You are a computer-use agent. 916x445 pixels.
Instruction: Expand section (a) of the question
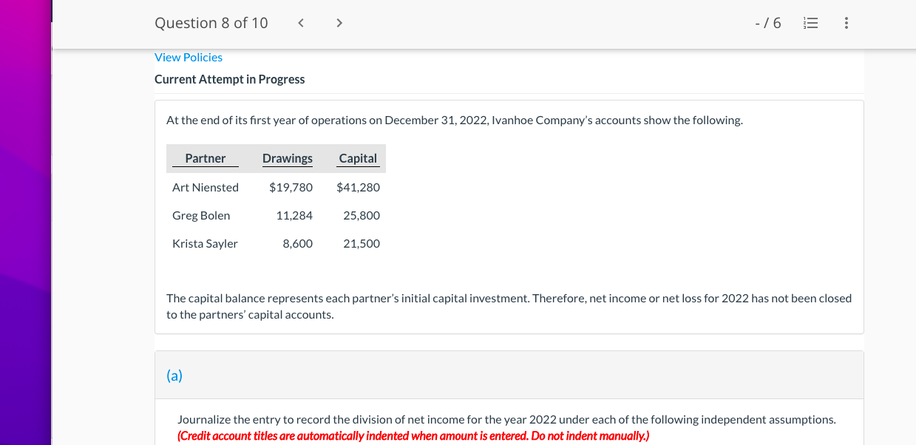pos(174,375)
